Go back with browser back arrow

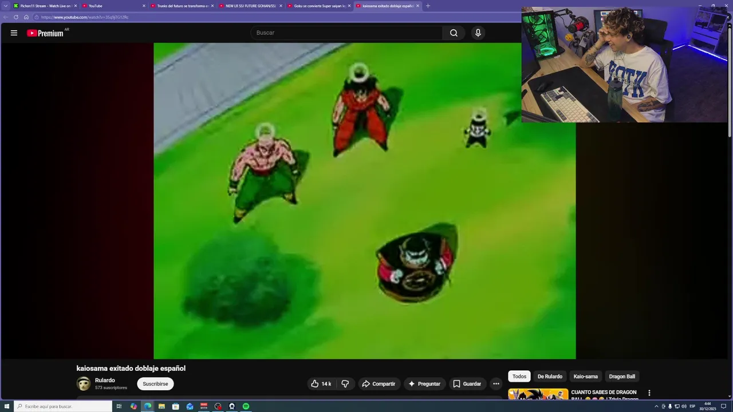click(6, 17)
